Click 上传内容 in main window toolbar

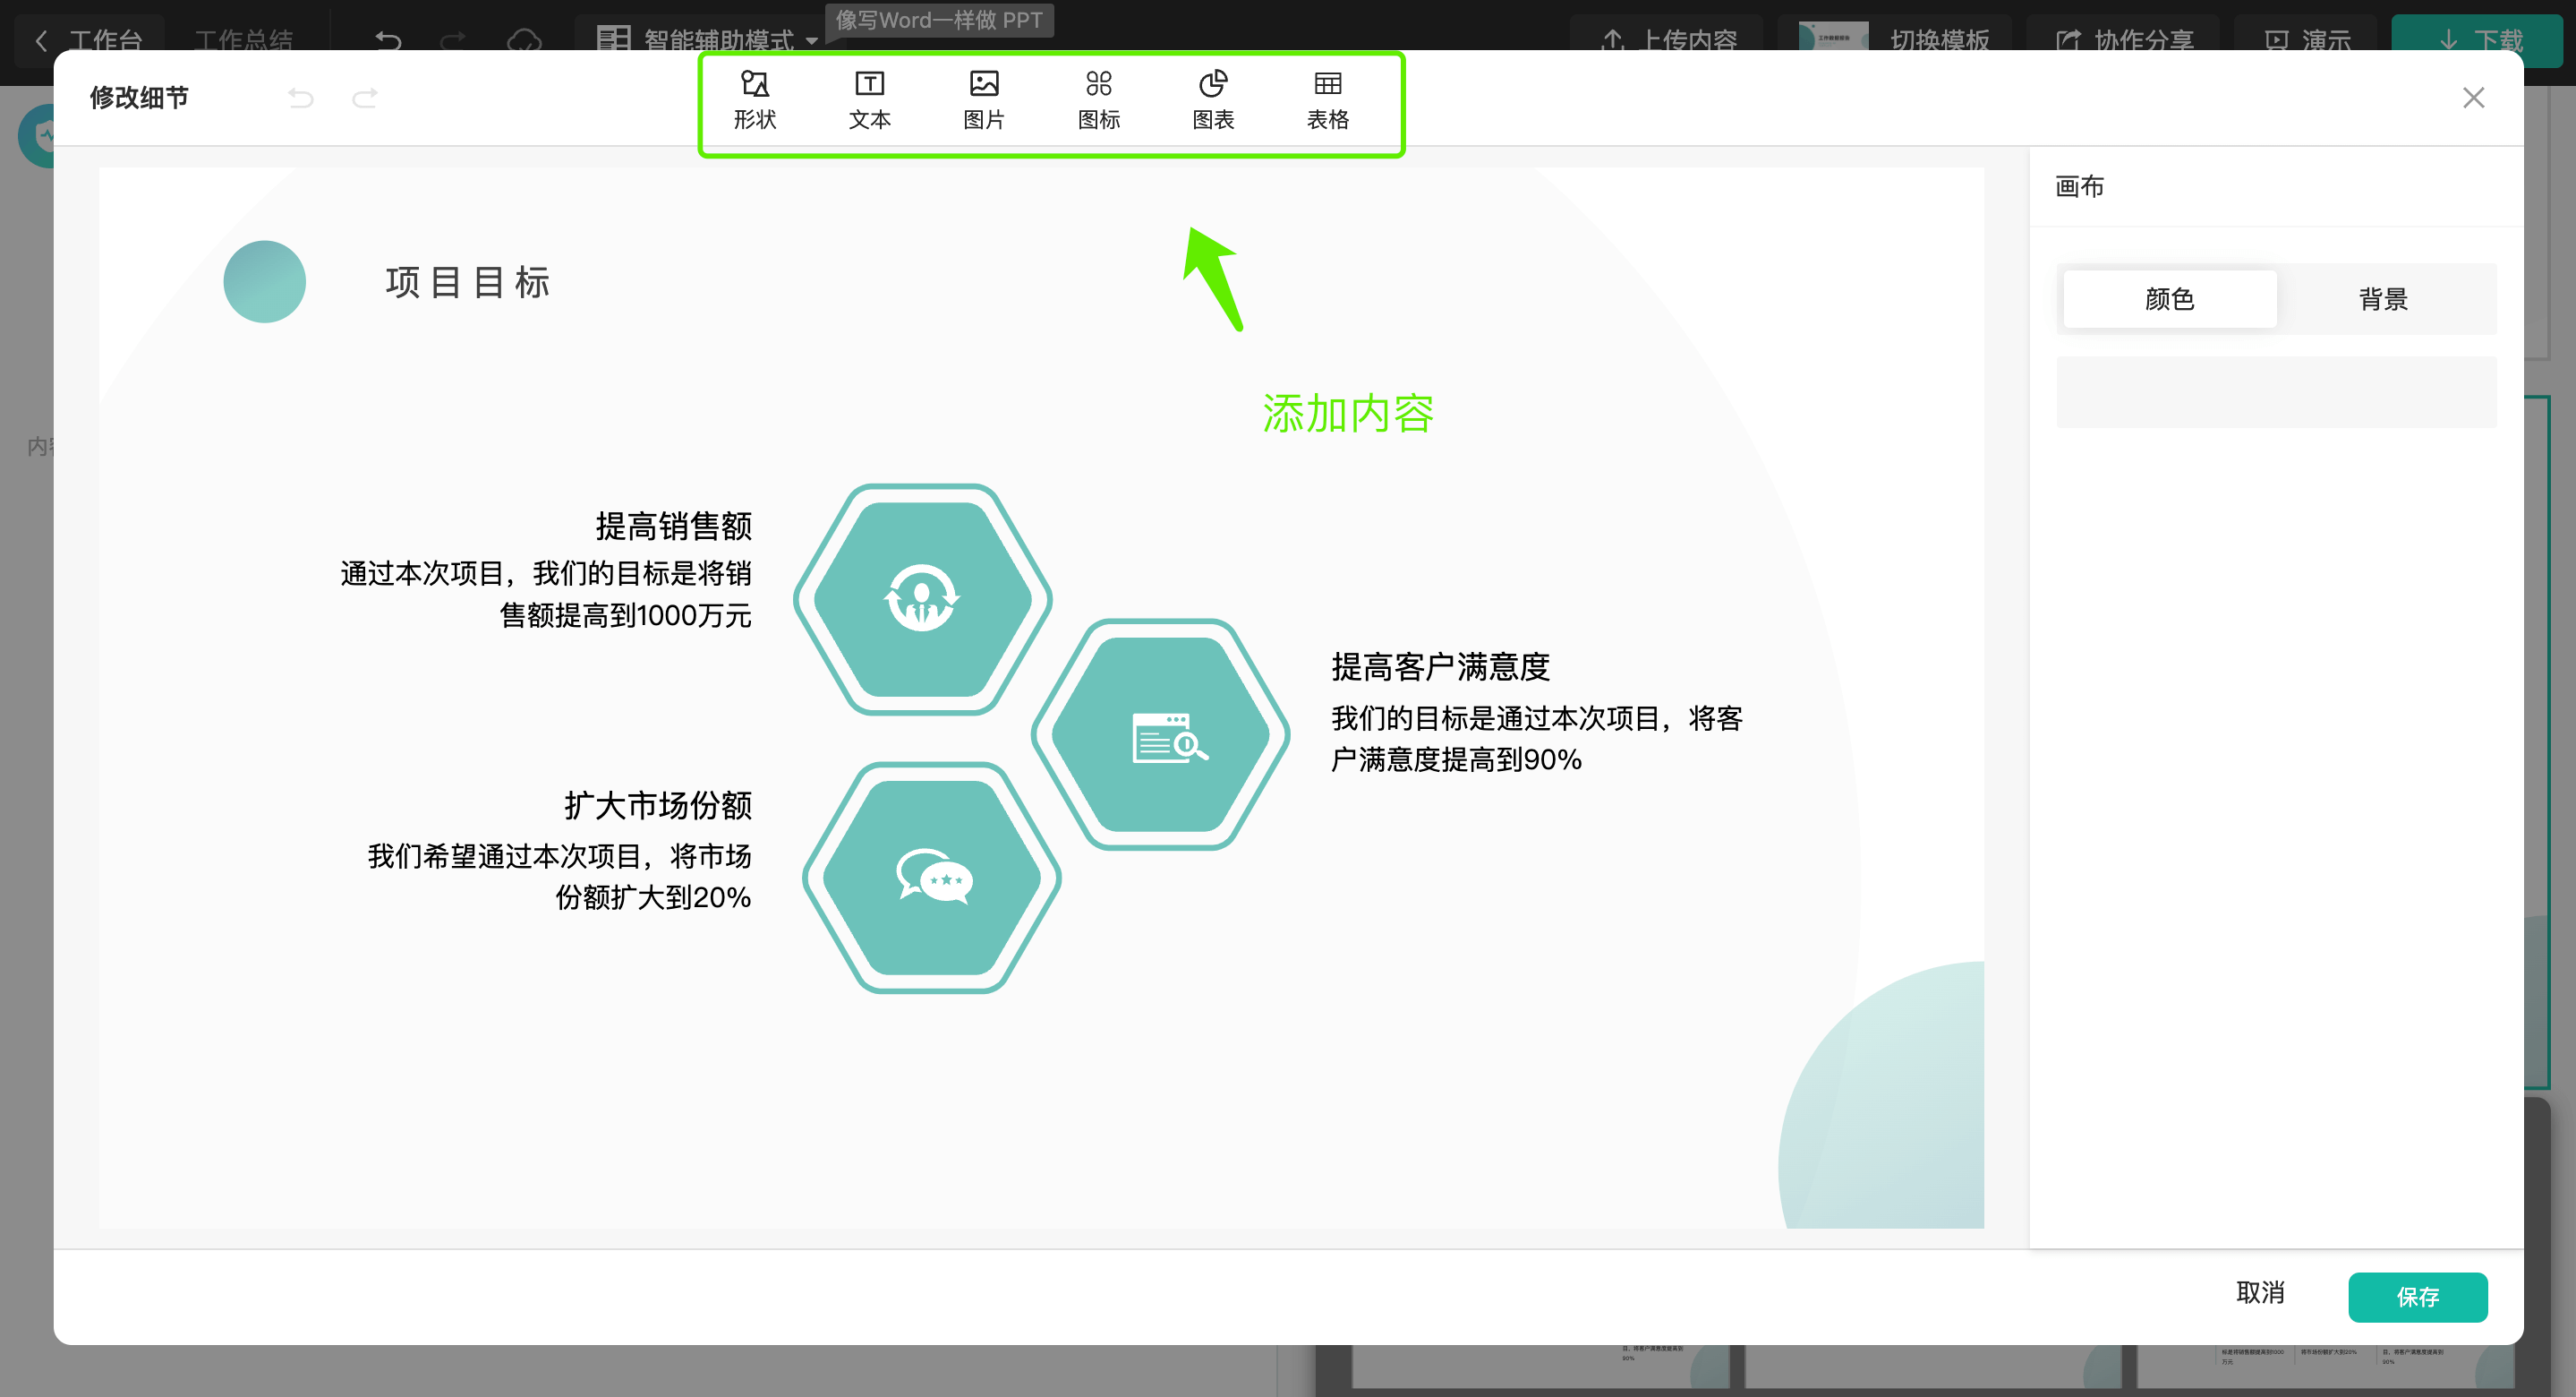1668,40
